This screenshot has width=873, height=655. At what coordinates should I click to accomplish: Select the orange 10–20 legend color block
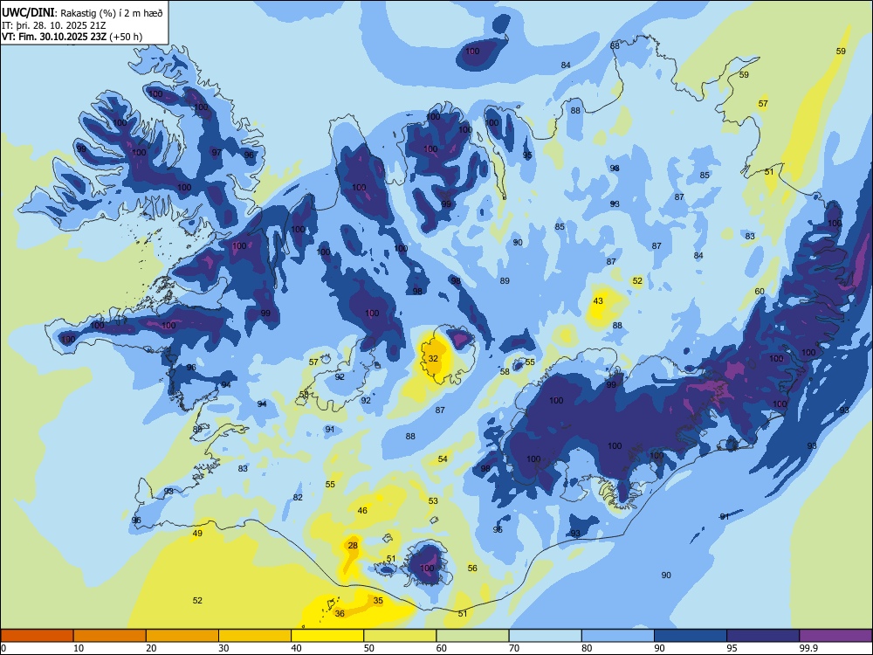click(x=110, y=636)
